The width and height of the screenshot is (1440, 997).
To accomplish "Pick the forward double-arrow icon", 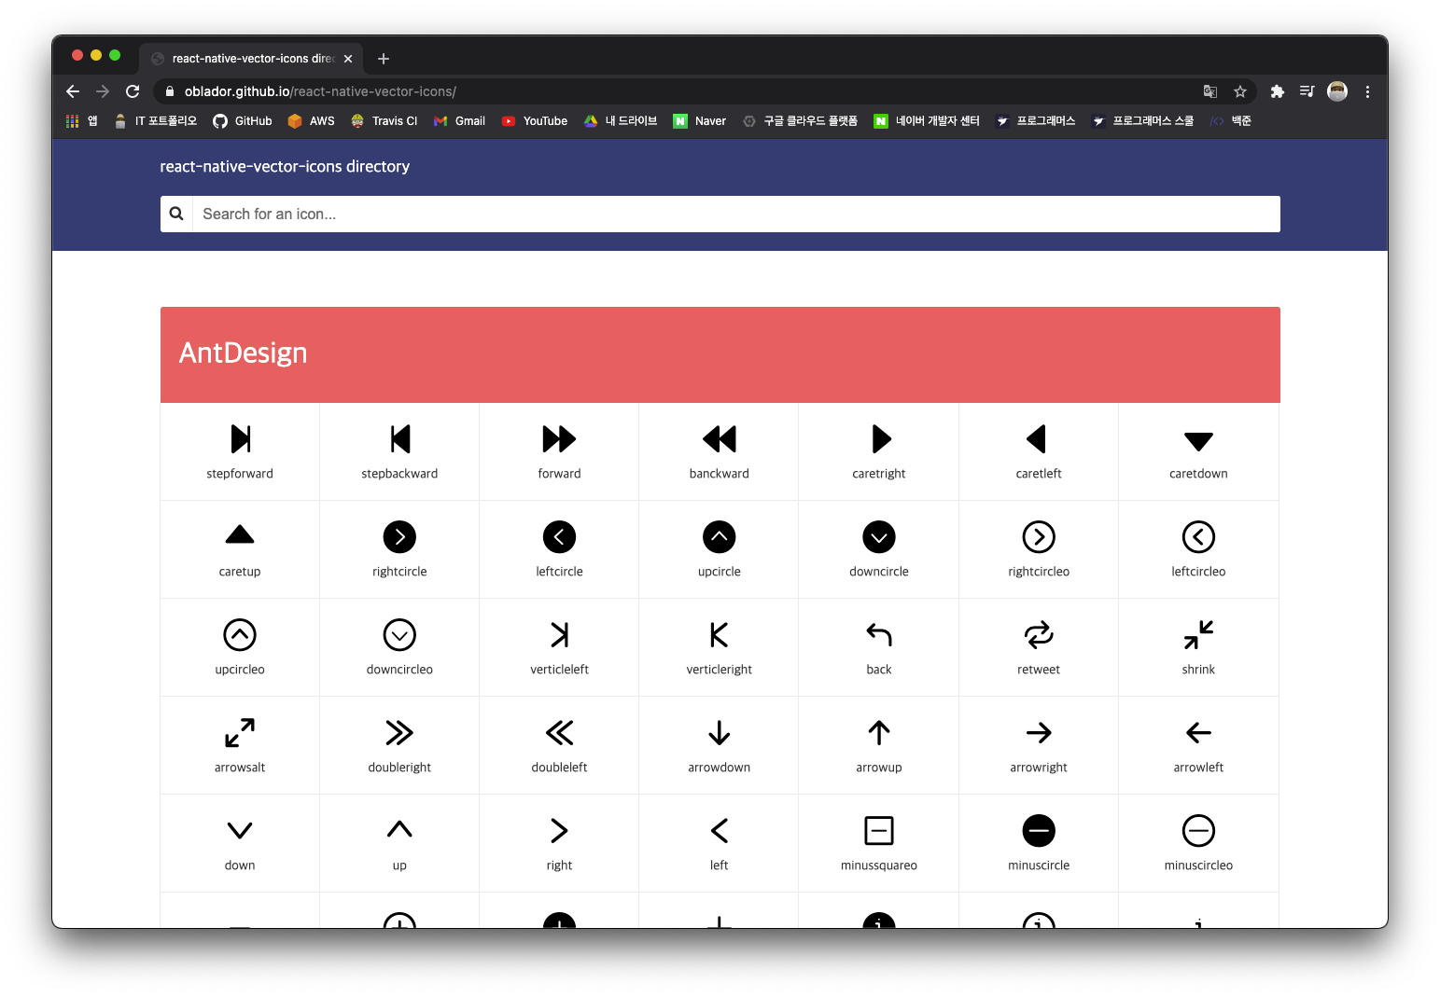I will pos(559,438).
